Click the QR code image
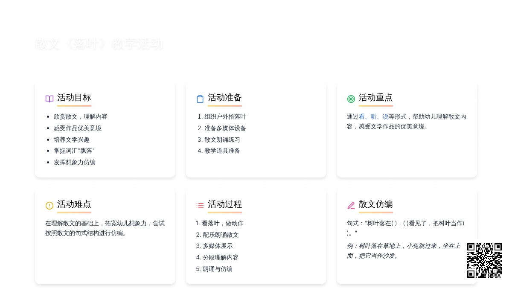The image size is (512, 288). 484,260
